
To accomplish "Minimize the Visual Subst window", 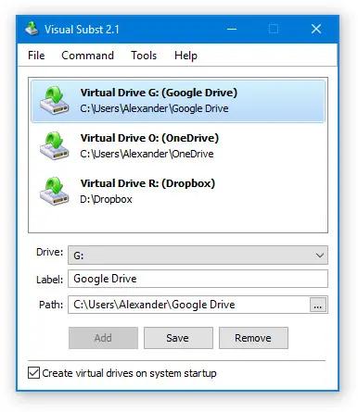I will point(232,29).
